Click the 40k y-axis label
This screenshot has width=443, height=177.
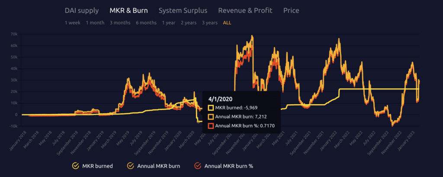pyautogui.click(x=14, y=68)
